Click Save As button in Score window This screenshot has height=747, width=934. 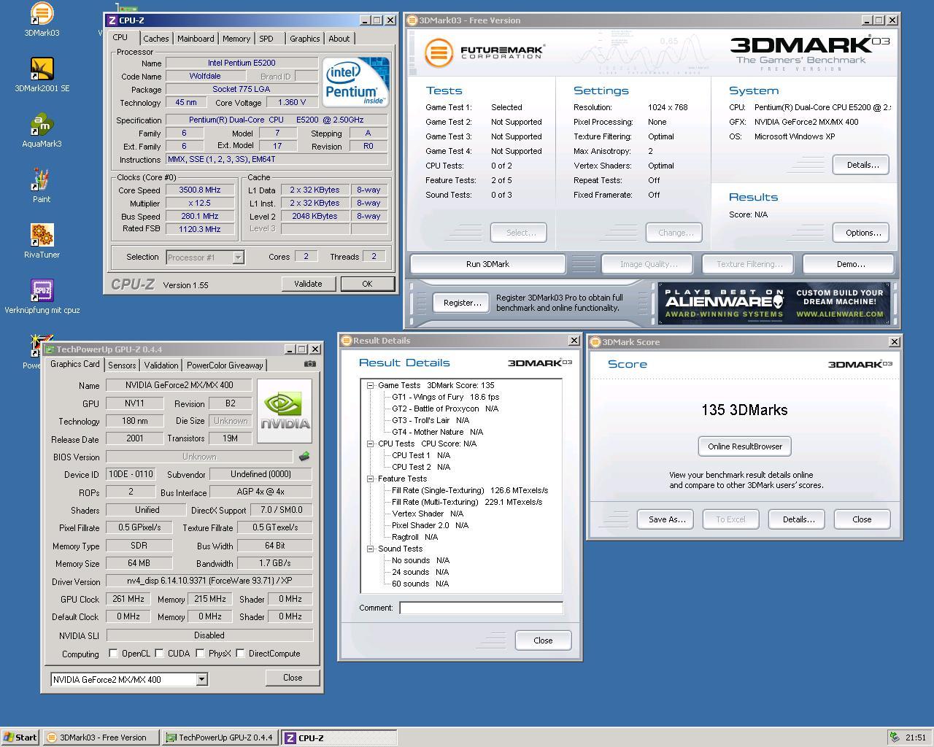coord(666,519)
